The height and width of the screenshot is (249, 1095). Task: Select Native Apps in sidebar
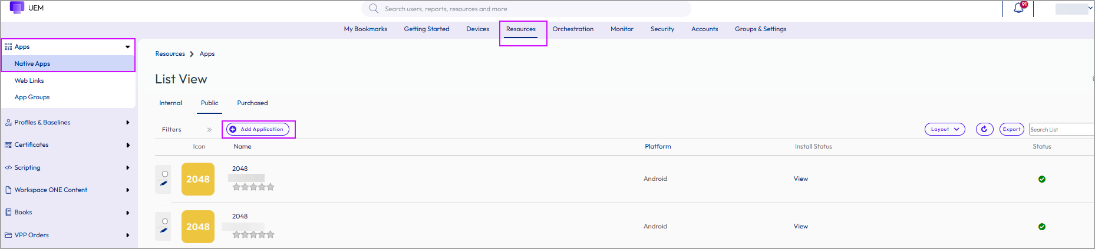pyautogui.click(x=68, y=63)
